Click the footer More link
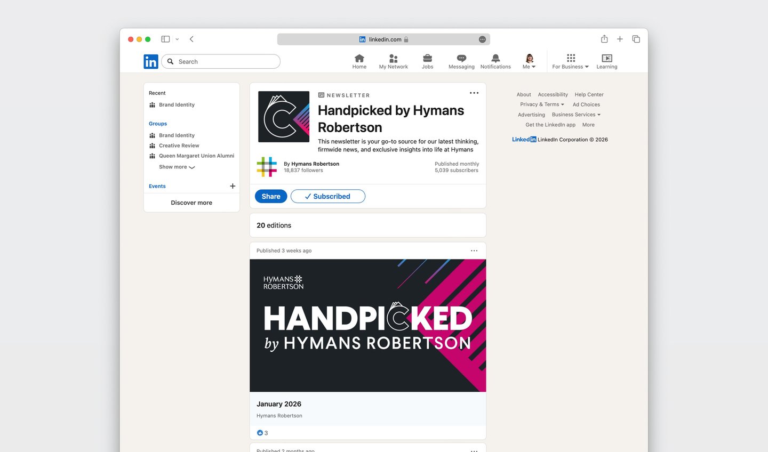 [588, 125]
